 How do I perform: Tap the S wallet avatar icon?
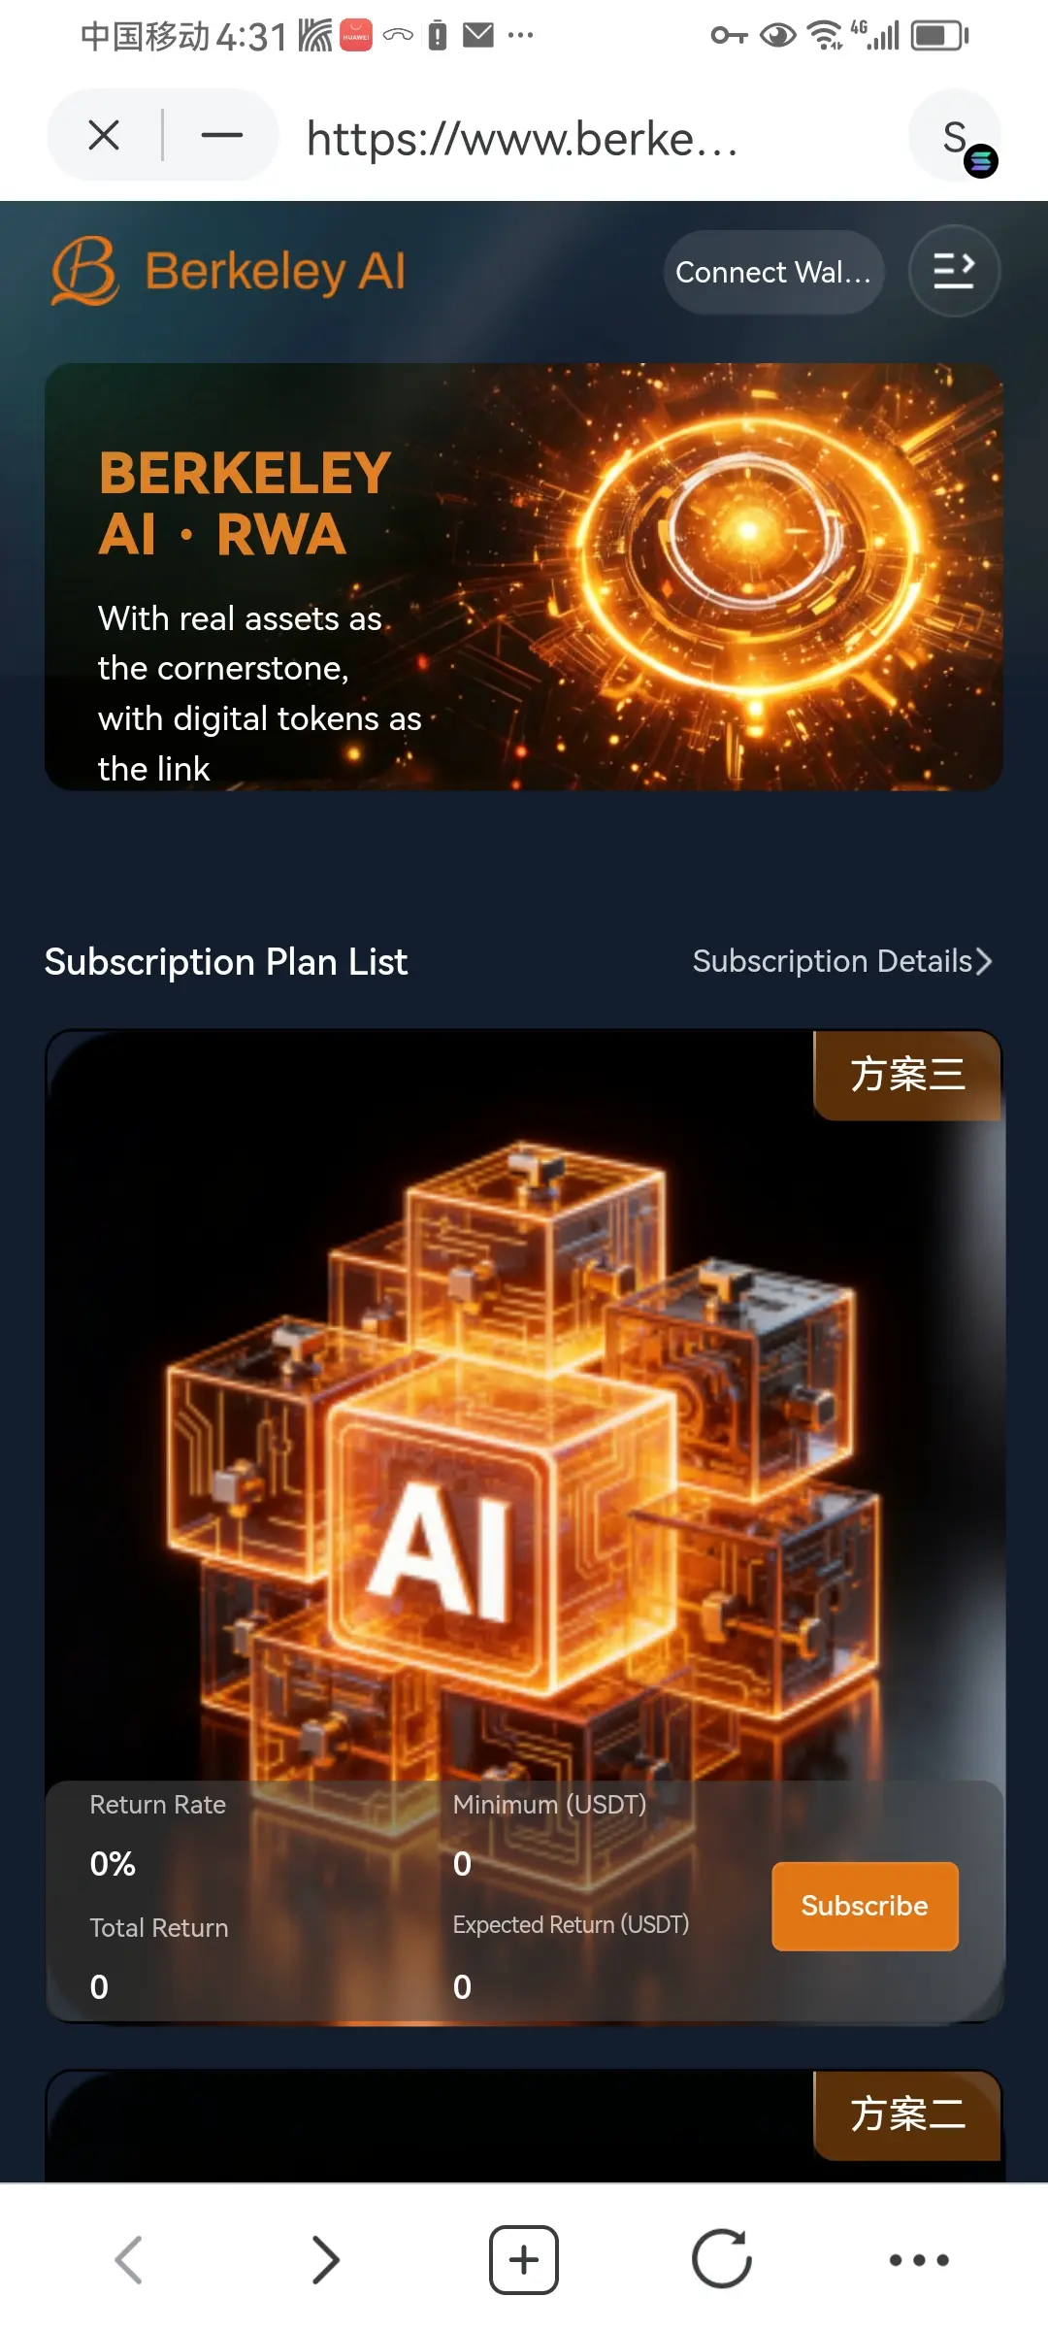[956, 135]
